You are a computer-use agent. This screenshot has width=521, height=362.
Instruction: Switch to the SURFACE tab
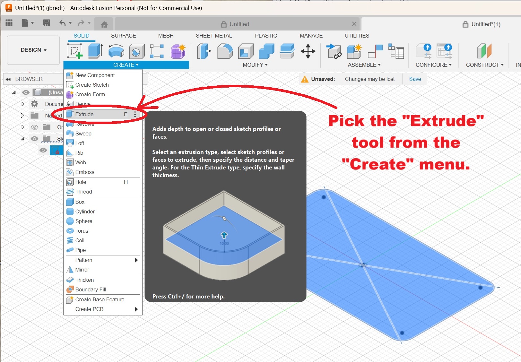tap(123, 36)
